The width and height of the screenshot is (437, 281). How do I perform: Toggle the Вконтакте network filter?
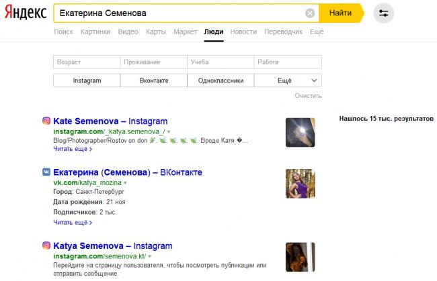coord(154,80)
